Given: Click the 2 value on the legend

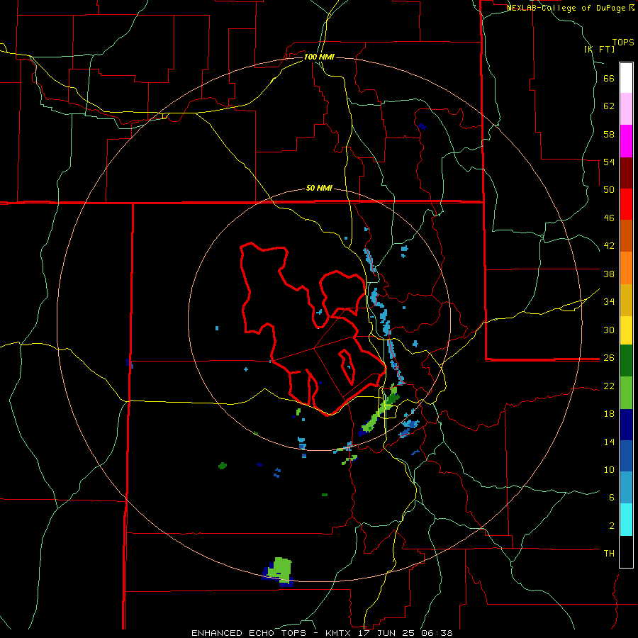Looking at the screenshot, I should (x=612, y=526).
